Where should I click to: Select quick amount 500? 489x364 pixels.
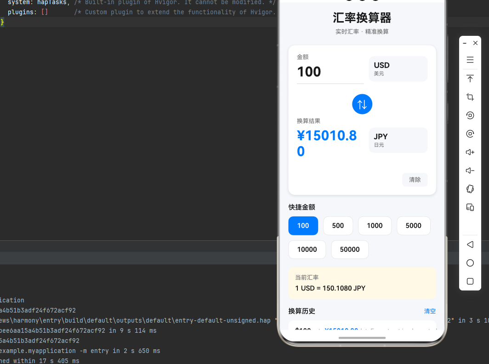click(x=338, y=226)
